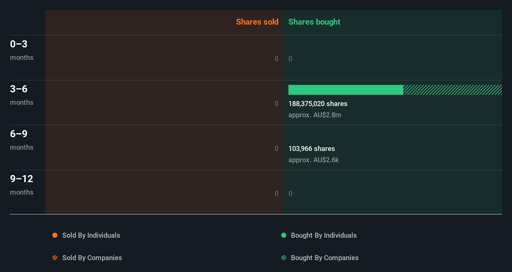Click the approx. AU$2.6k value

tap(313, 160)
